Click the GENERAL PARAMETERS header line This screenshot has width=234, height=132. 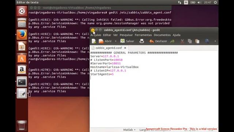coord(134,53)
